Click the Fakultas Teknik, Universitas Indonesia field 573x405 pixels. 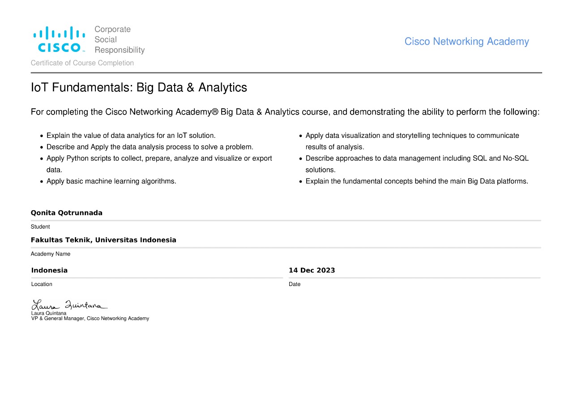103,240
